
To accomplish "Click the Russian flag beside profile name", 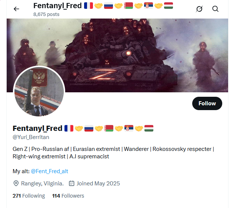I will click(89, 128).
